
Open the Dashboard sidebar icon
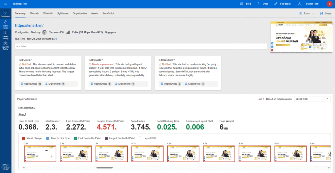[6, 13]
